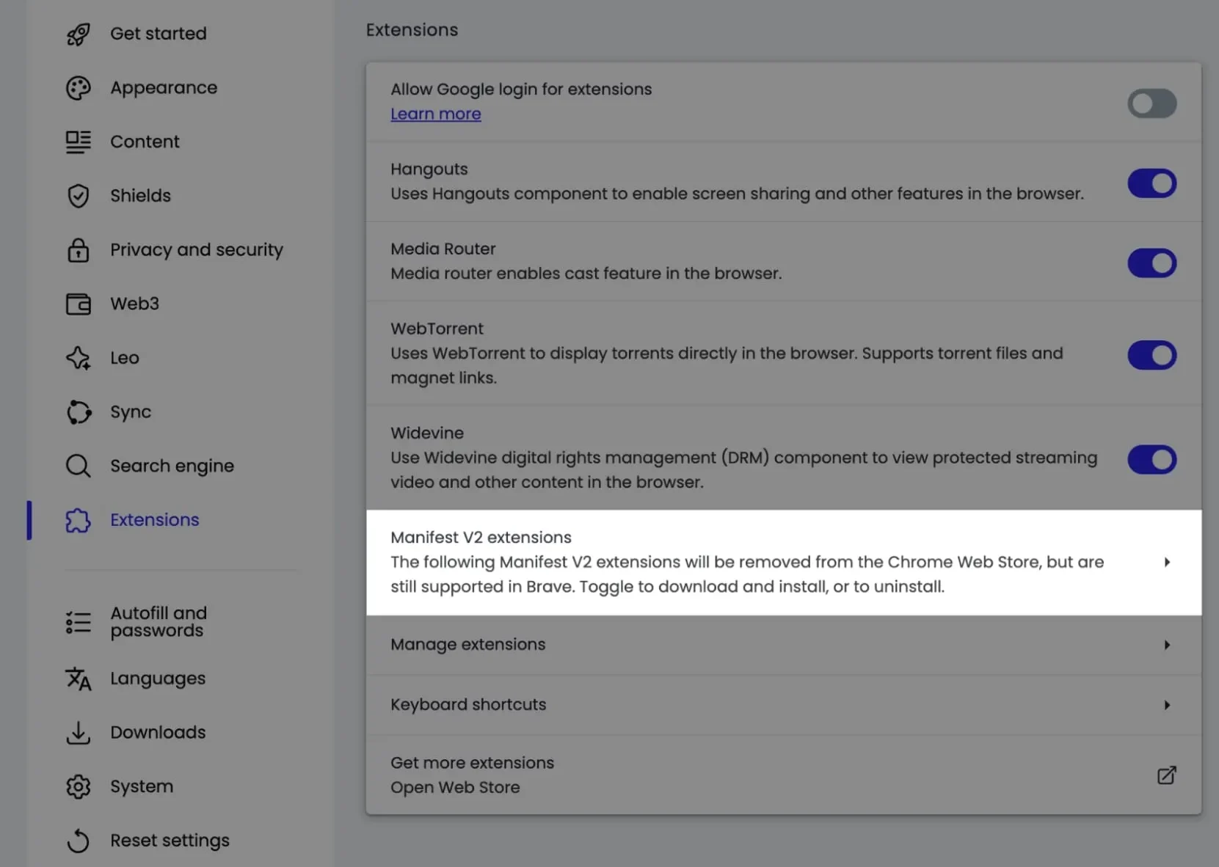1219x867 pixels.
Task: Open Leo settings section
Action: point(124,358)
